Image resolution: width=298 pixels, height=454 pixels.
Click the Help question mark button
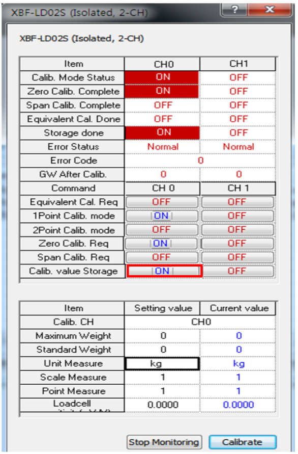234,10
